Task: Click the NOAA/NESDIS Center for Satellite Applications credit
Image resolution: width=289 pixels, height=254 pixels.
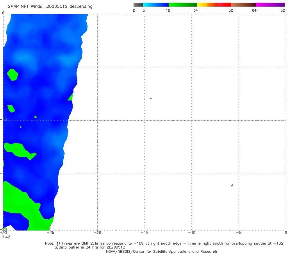Action: [161, 251]
